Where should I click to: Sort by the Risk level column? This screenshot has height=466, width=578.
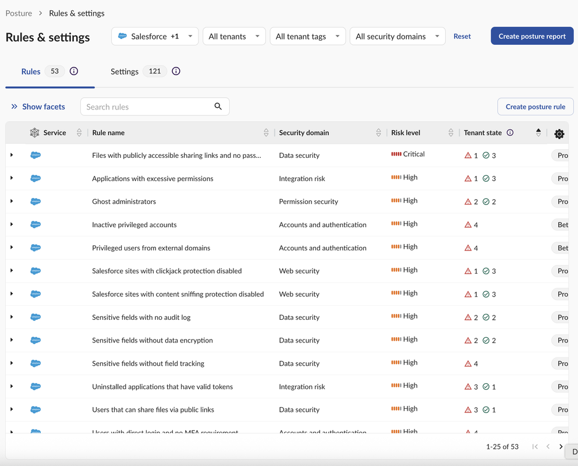click(451, 133)
